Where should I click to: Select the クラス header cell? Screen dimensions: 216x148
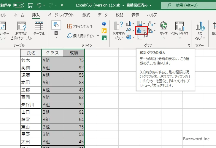click(x=52, y=53)
